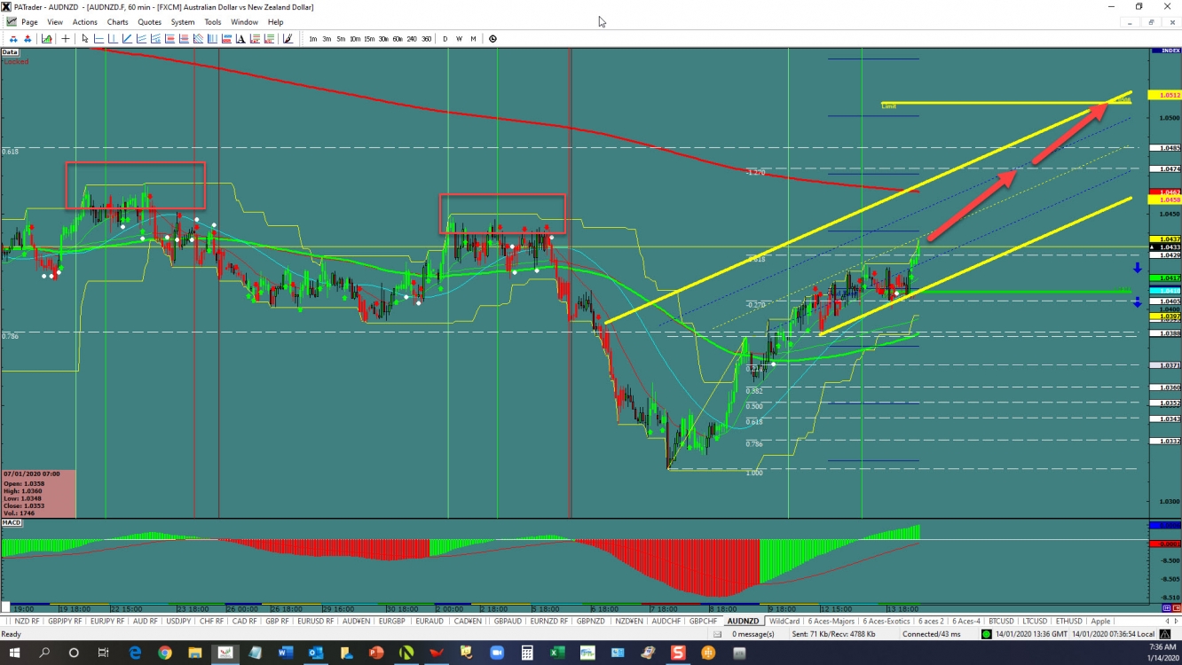Switch to the BTCUSD tab
Image resolution: width=1182 pixels, height=665 pixels.
pyautogui.click(x=1000, y=621)
